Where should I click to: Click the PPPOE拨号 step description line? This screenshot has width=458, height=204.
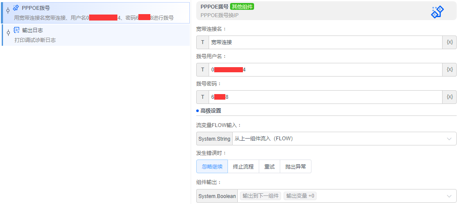tap(94, 18)
